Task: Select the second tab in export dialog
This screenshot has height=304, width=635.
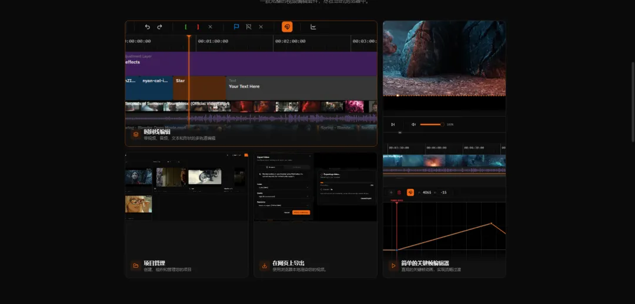Action: (x=297, y=167)
